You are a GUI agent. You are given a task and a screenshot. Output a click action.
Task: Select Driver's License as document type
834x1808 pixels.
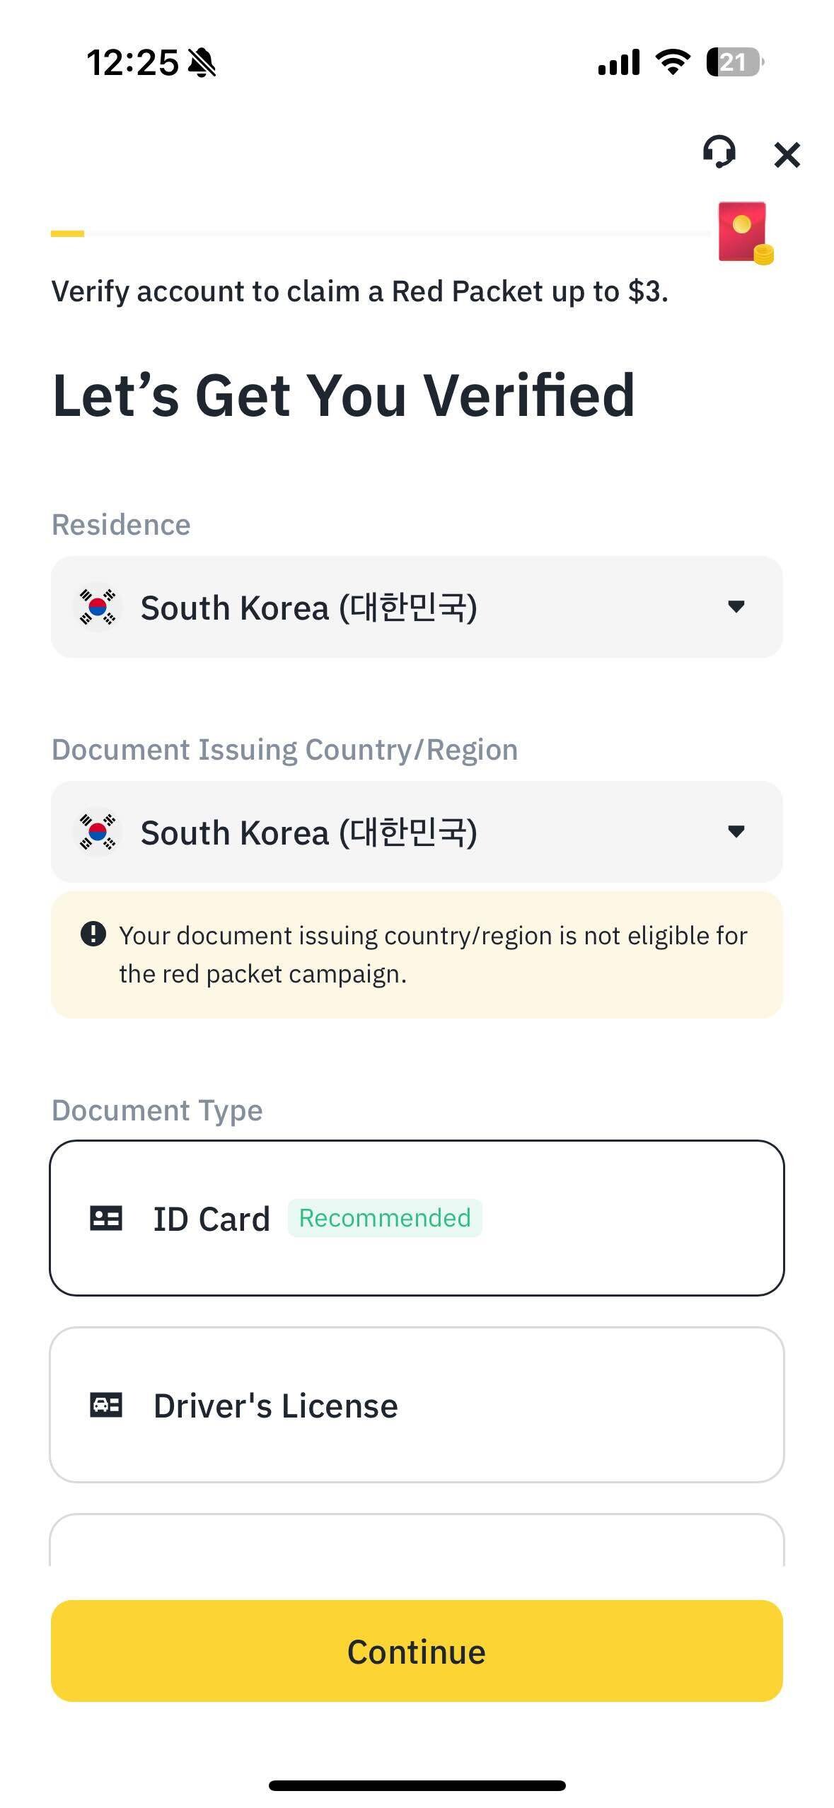tap(417, 1406)
